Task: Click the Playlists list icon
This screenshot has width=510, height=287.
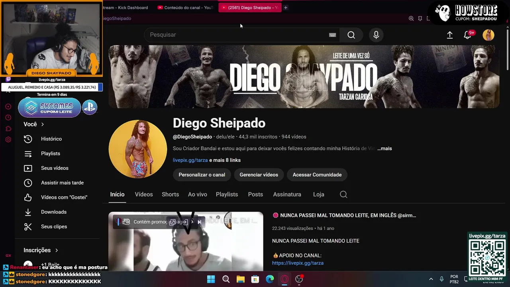Action: tap(28, 154)
